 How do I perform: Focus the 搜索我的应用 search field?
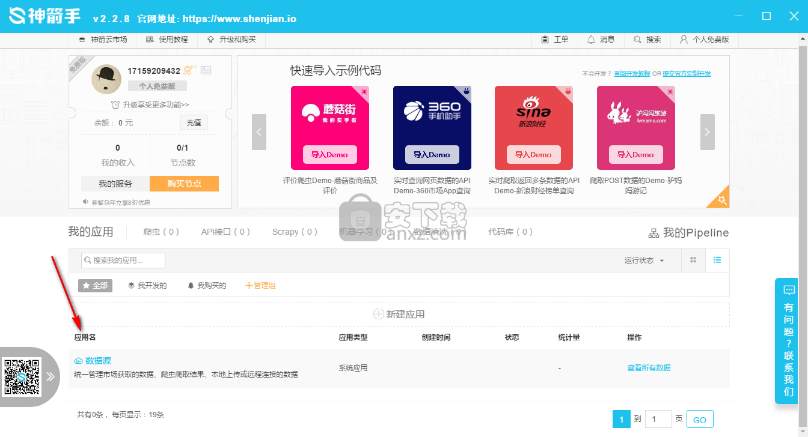(x=123, y=261)
